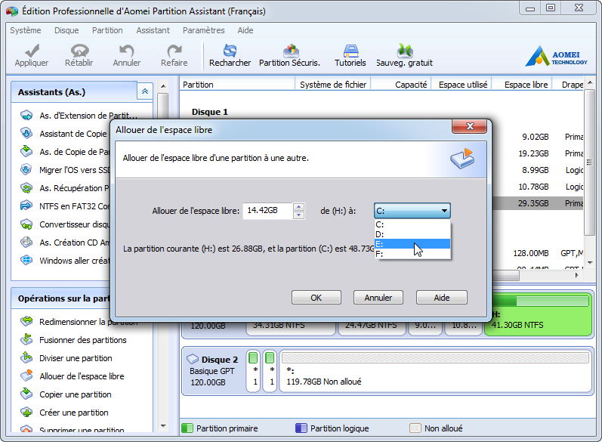This screenshot has height=442, width=602.
Task: Open the Paramètres menu
Action: pos(203,30)
